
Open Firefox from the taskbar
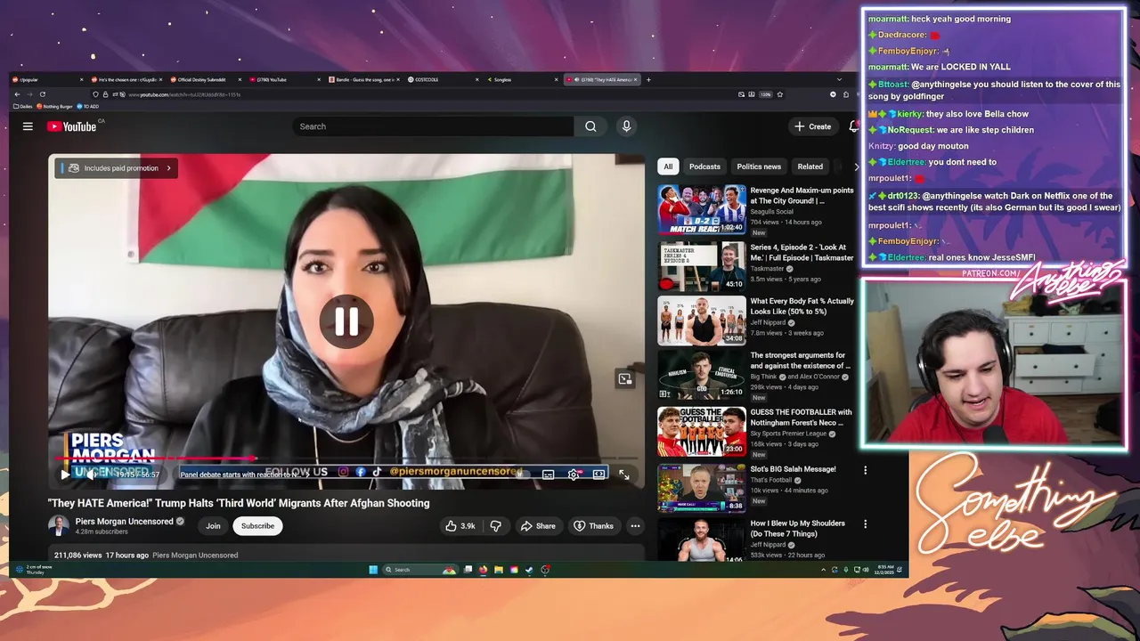tap(484, 570)
